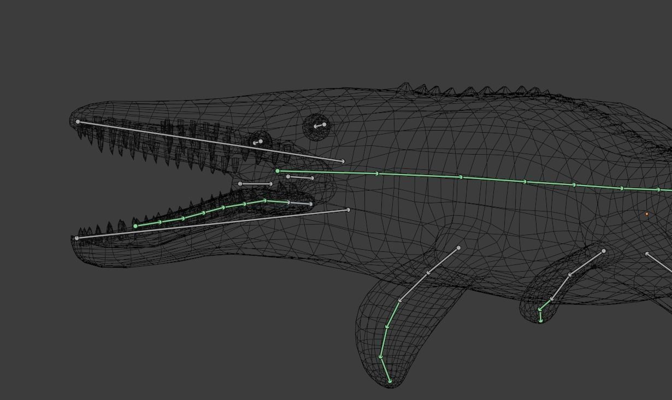Click the orange object origin dot

coord(647,214)
